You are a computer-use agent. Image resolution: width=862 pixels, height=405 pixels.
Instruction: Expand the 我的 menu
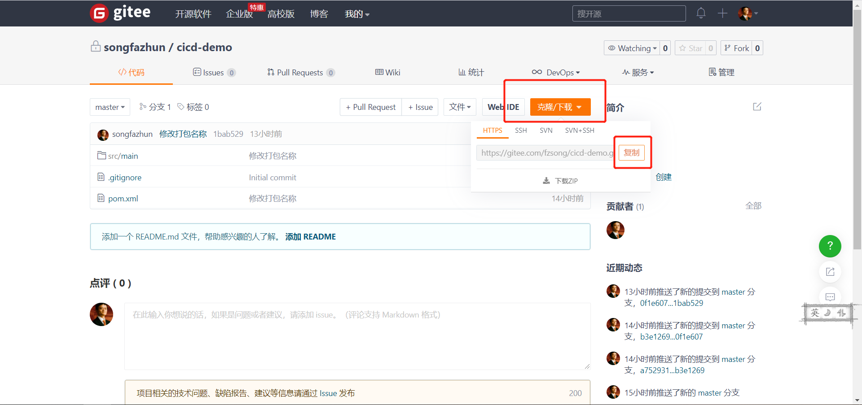pos(357,14)
